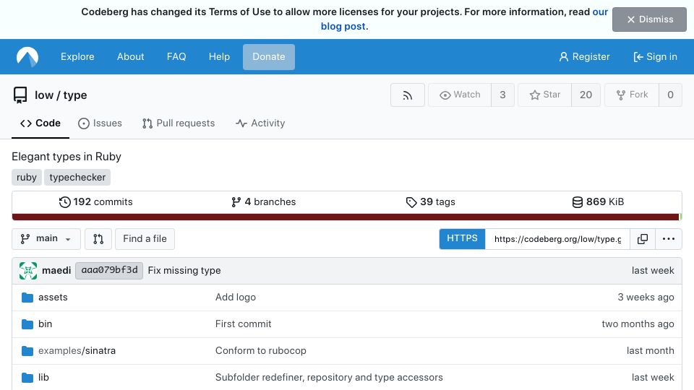This screenshot has height=390, width=694.
Task: Open the repository RSS feed icon
Action: pyautogui.click(x=407, y=95)
